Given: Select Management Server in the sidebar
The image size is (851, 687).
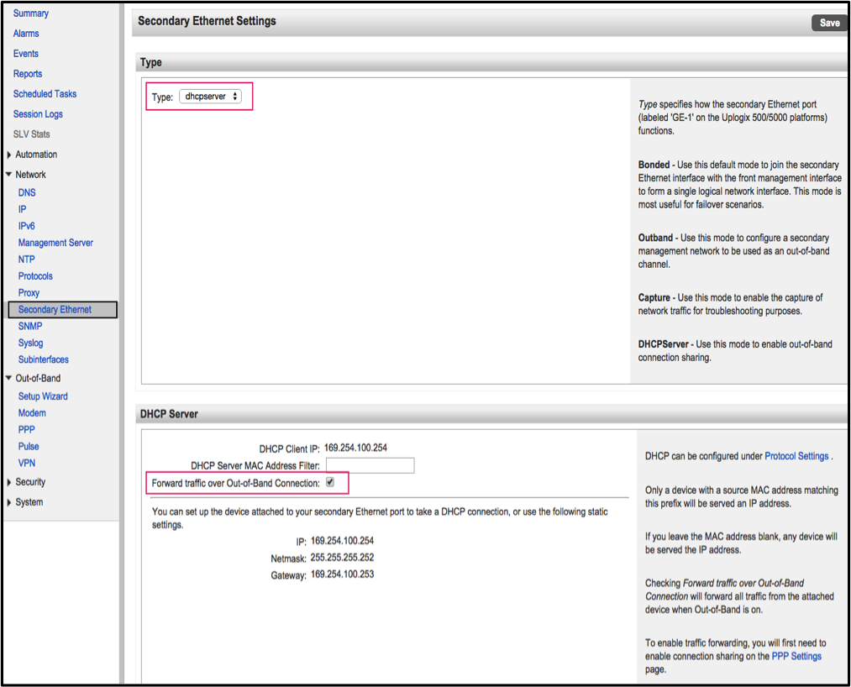Looking at the screenshot, I should [x=55, y=243].
